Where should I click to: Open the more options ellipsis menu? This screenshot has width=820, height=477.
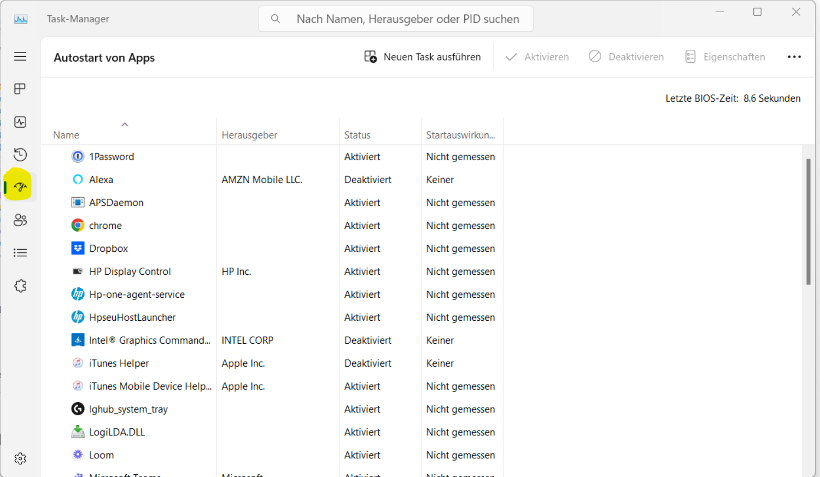pyautogui.click(x=794, y=57)
